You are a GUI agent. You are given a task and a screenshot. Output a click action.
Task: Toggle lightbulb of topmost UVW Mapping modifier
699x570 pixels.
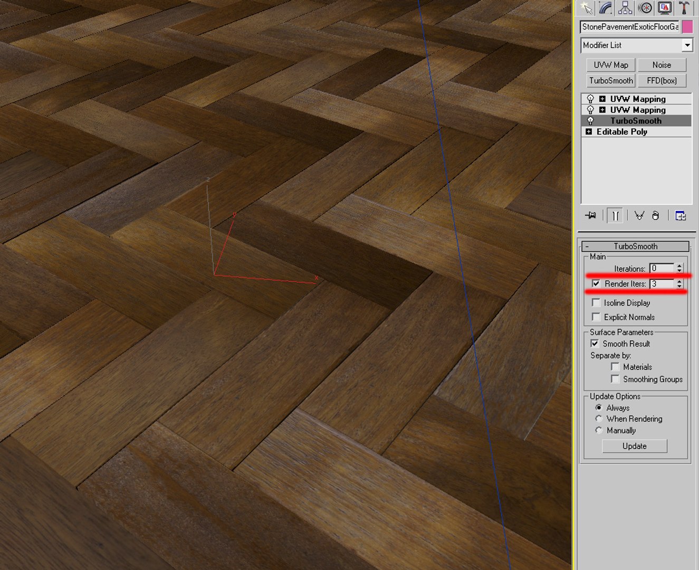click(590, 99)
